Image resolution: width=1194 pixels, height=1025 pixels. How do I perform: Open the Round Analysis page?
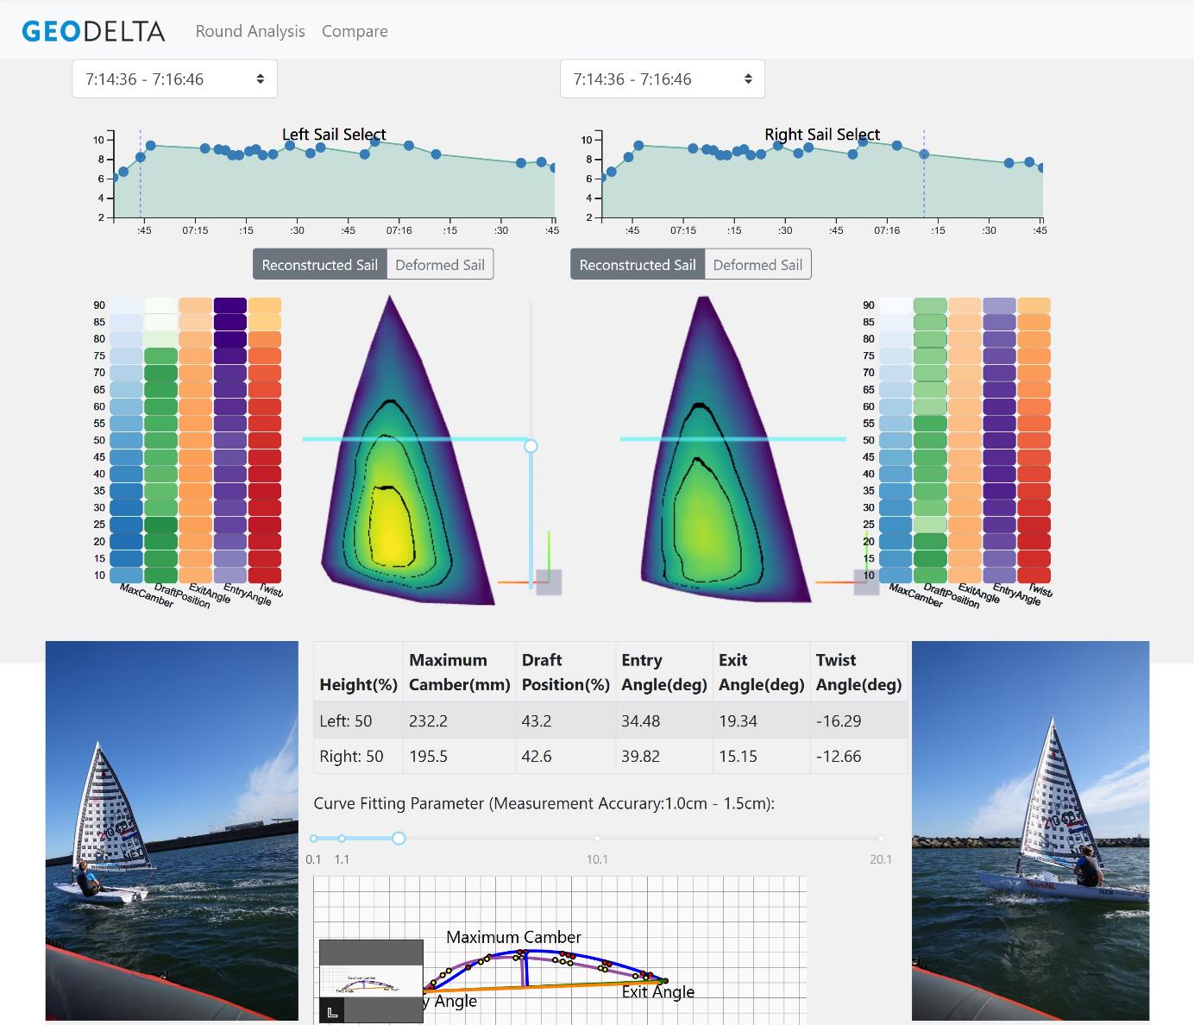pos(250,31)
